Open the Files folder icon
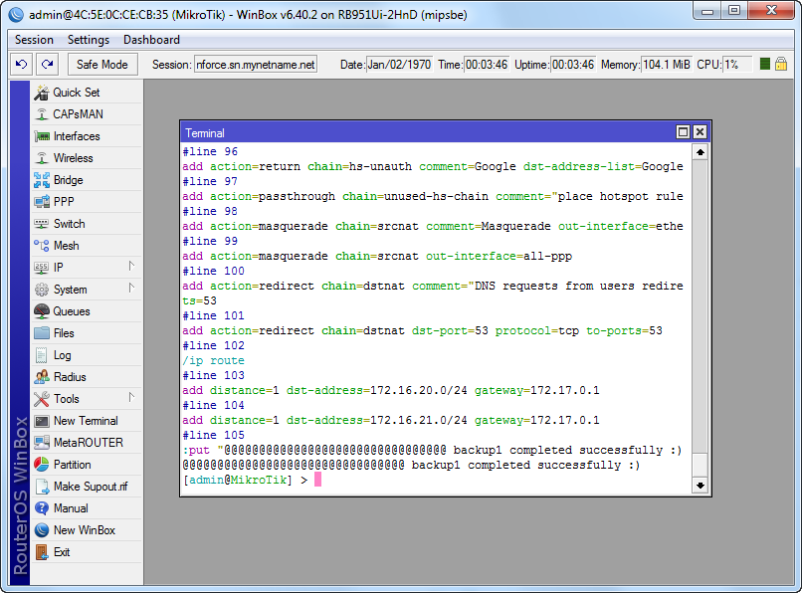Image resolution: width=802 pixels, height=593 pixels. [x=42, y=333]
